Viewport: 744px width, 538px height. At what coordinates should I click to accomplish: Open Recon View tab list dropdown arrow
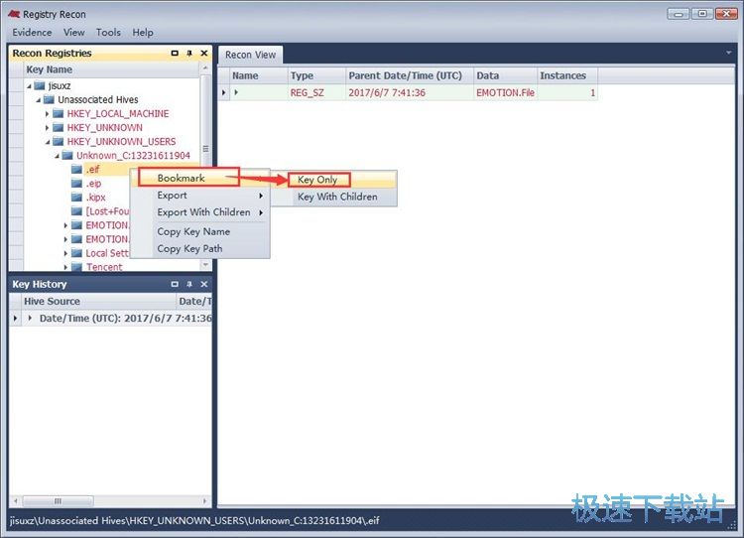tap(729, 53)
